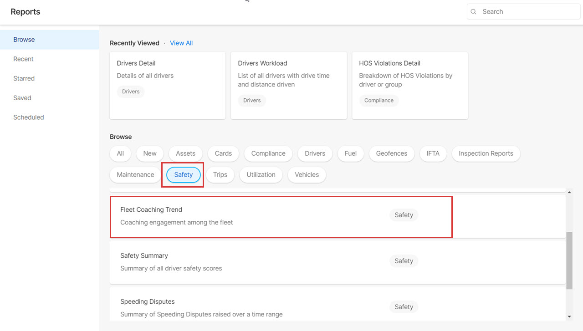This screenshot has width=583, height=331.
Task: Select the Cards category chip
Action: (223, 153)
